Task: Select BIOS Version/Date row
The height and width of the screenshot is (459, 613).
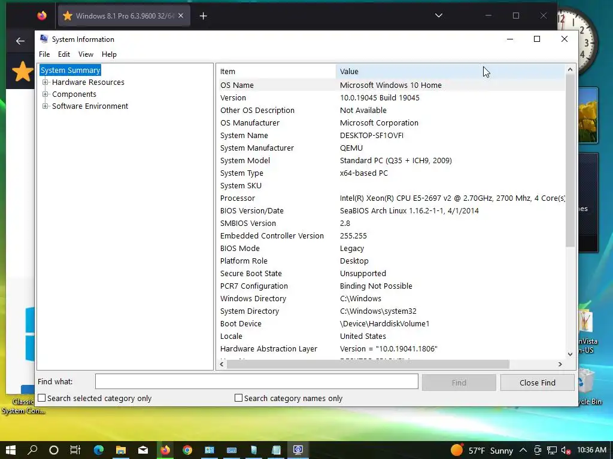Action: (x=391, y=211)
